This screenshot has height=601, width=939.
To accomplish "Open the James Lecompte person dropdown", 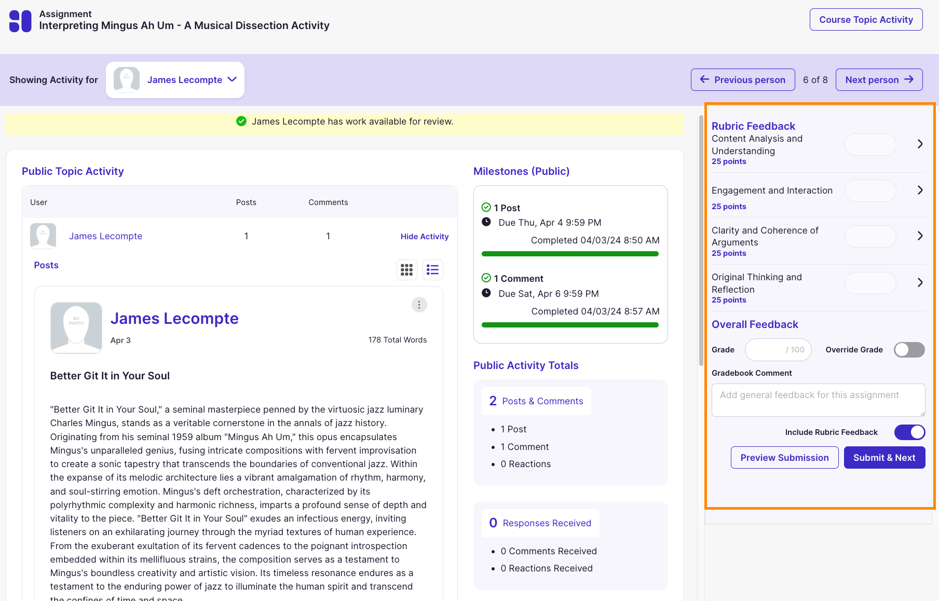I will pos(175,80).
